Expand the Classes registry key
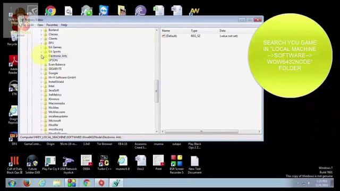Viewport: 340px width, 191px height. click(x=41, y=34)
